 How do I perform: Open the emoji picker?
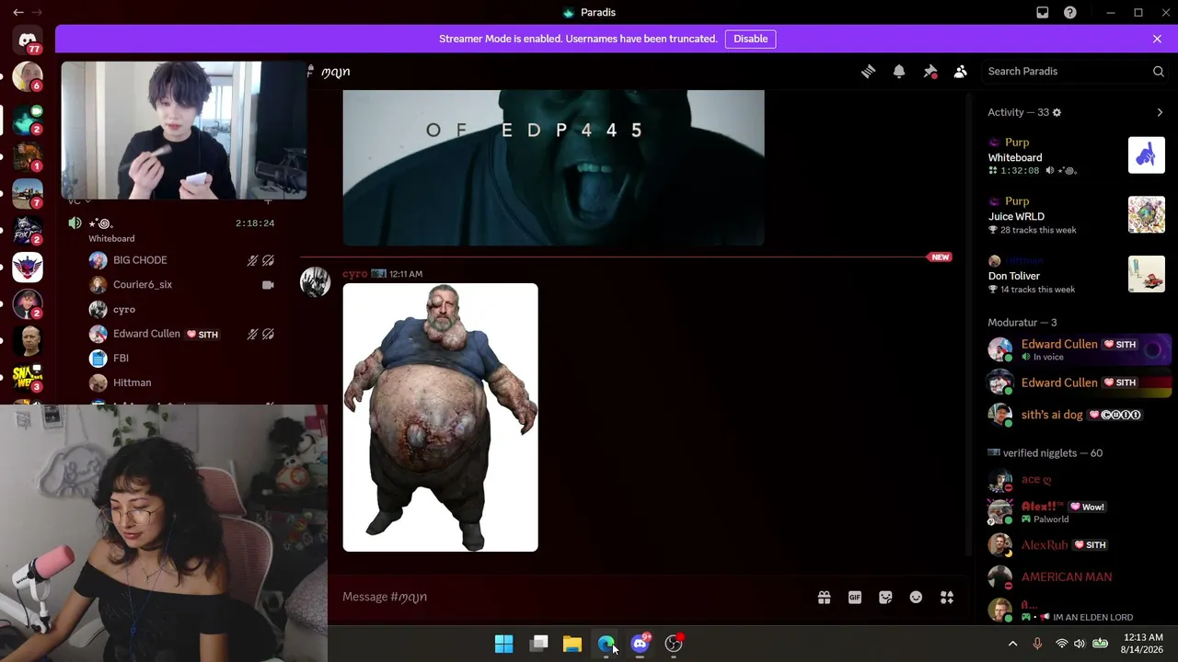pos(916,598)
